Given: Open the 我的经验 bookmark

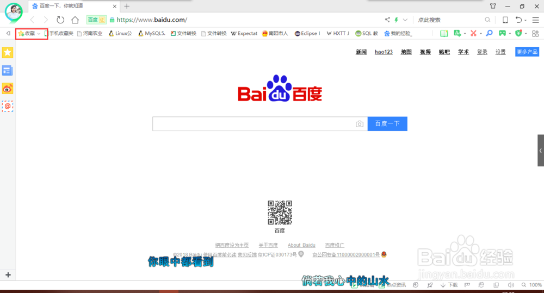Looking at the screenshot, I should pyautogui.click(x=398, y=33).
